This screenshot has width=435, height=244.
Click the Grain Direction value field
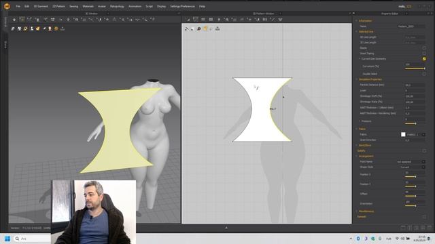click(x=415, y=140)
